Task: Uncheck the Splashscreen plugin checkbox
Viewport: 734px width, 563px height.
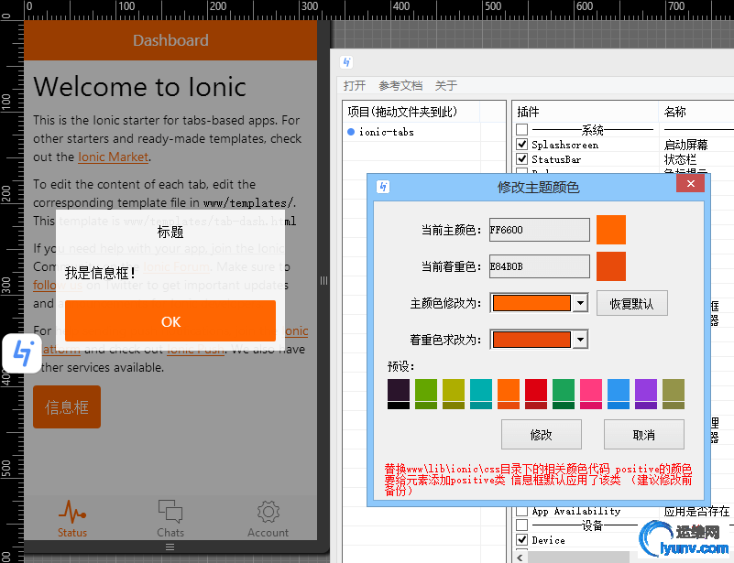Action: tap(521, 144)
